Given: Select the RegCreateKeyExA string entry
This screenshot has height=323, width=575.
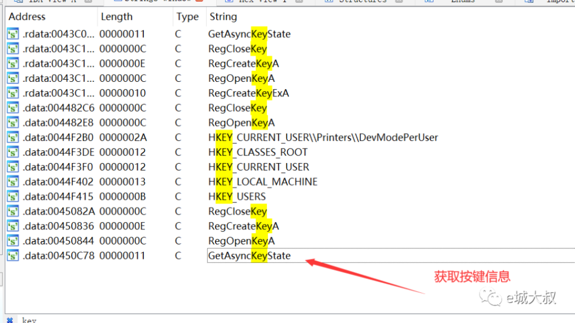Looking at the screenshot, I should point(248,93).
